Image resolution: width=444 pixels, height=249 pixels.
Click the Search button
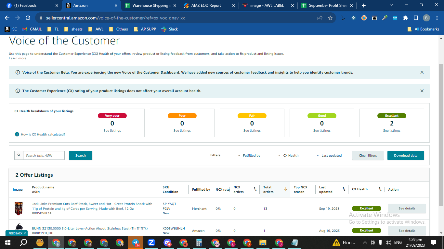click(x=81, y=156)
